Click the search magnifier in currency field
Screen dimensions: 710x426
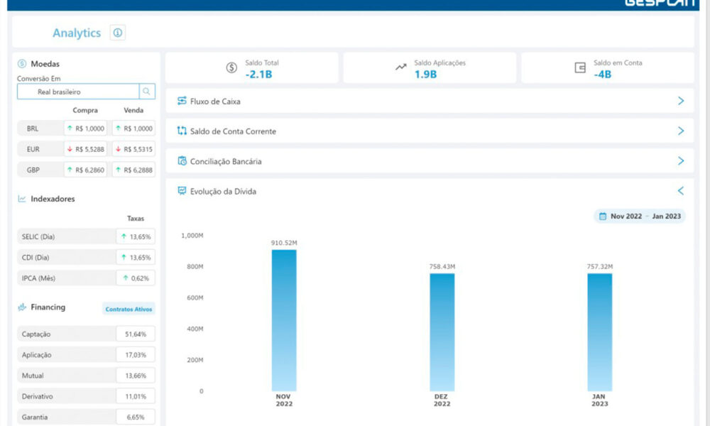(147, 92)
